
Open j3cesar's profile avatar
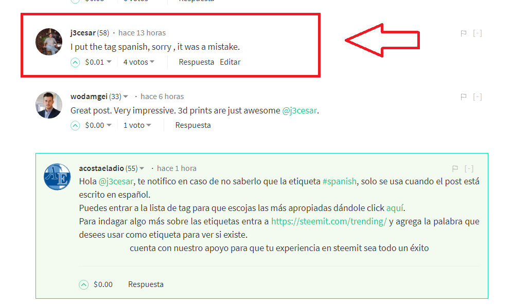[x=49, y=42]
